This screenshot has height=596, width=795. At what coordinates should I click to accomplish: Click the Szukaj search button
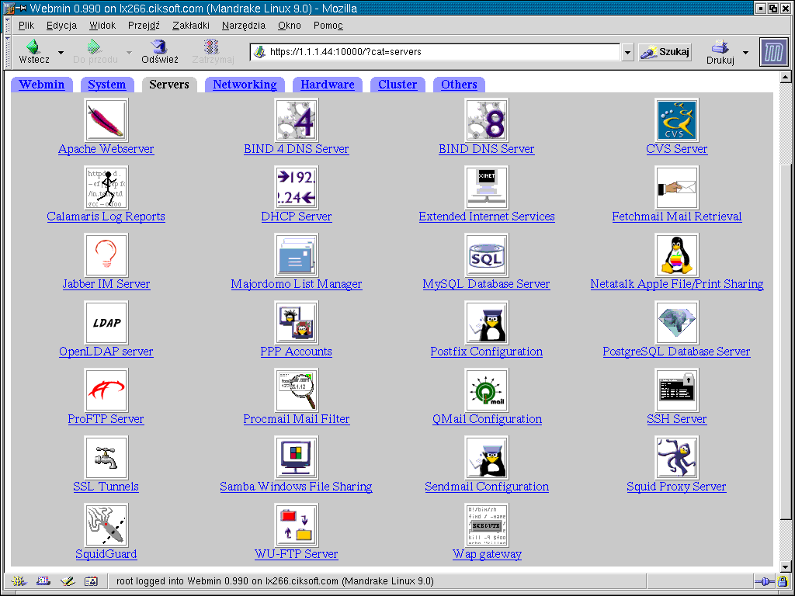pyautogui.click(x=665, y=52)
